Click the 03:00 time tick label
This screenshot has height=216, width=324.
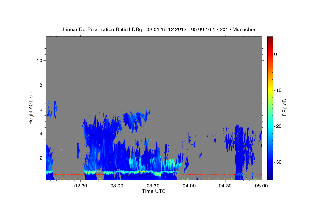tap(117, 186)
